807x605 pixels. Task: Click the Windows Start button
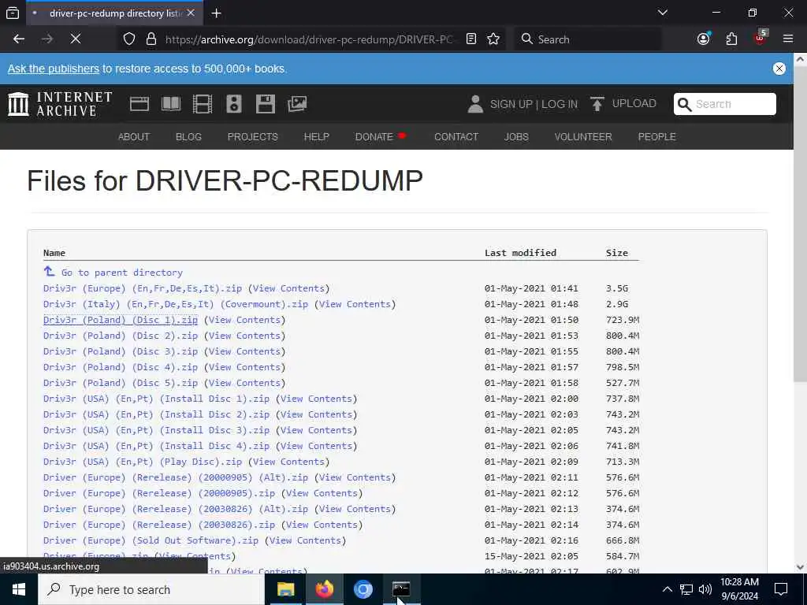point(19,589)
